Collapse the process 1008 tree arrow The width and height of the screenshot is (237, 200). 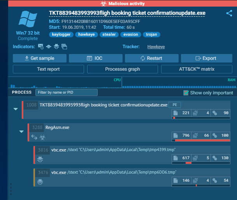16,109
